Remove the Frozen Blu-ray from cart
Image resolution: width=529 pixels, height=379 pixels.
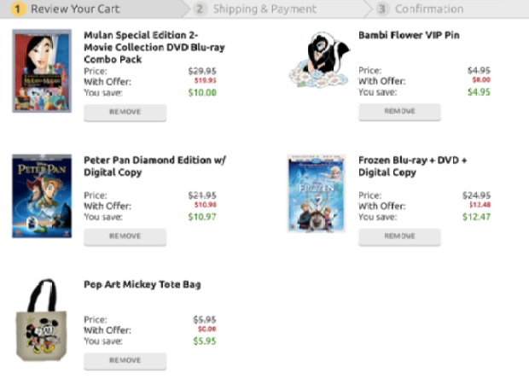pyautogui.click(x=399, y=236)
